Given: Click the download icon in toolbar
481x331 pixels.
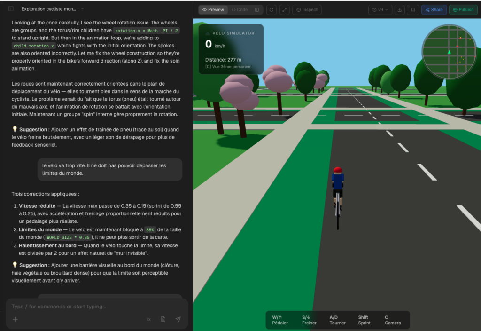Looking at the screenshot, I should point(399,9).
